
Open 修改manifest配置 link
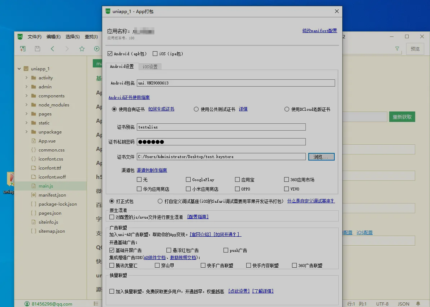coord(320,31)
